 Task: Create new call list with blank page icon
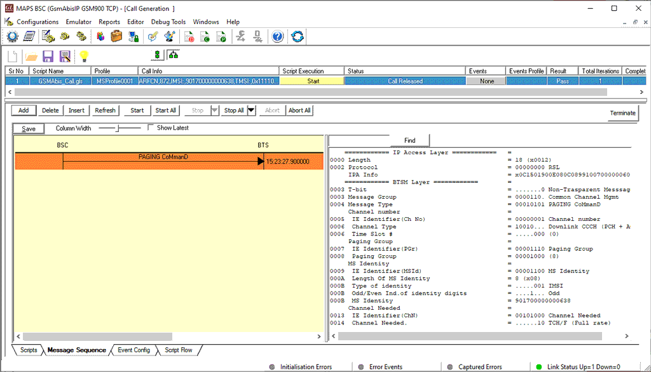pos(13,56)
